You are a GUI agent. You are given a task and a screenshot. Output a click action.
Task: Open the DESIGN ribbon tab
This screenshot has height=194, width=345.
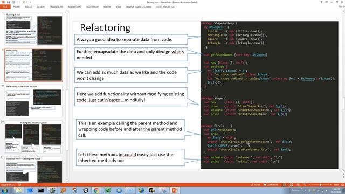click(41, 7)
